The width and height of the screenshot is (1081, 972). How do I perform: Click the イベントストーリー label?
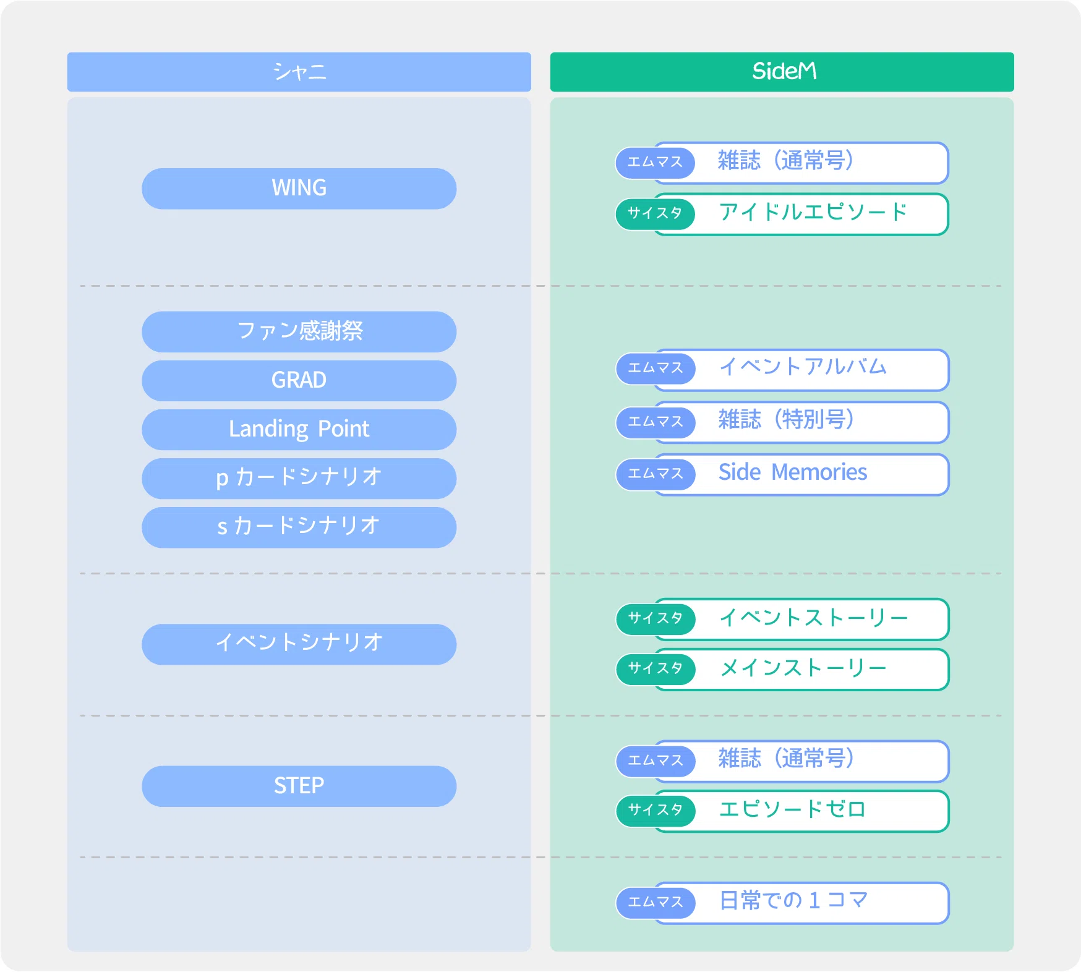[x=813, y=617]
